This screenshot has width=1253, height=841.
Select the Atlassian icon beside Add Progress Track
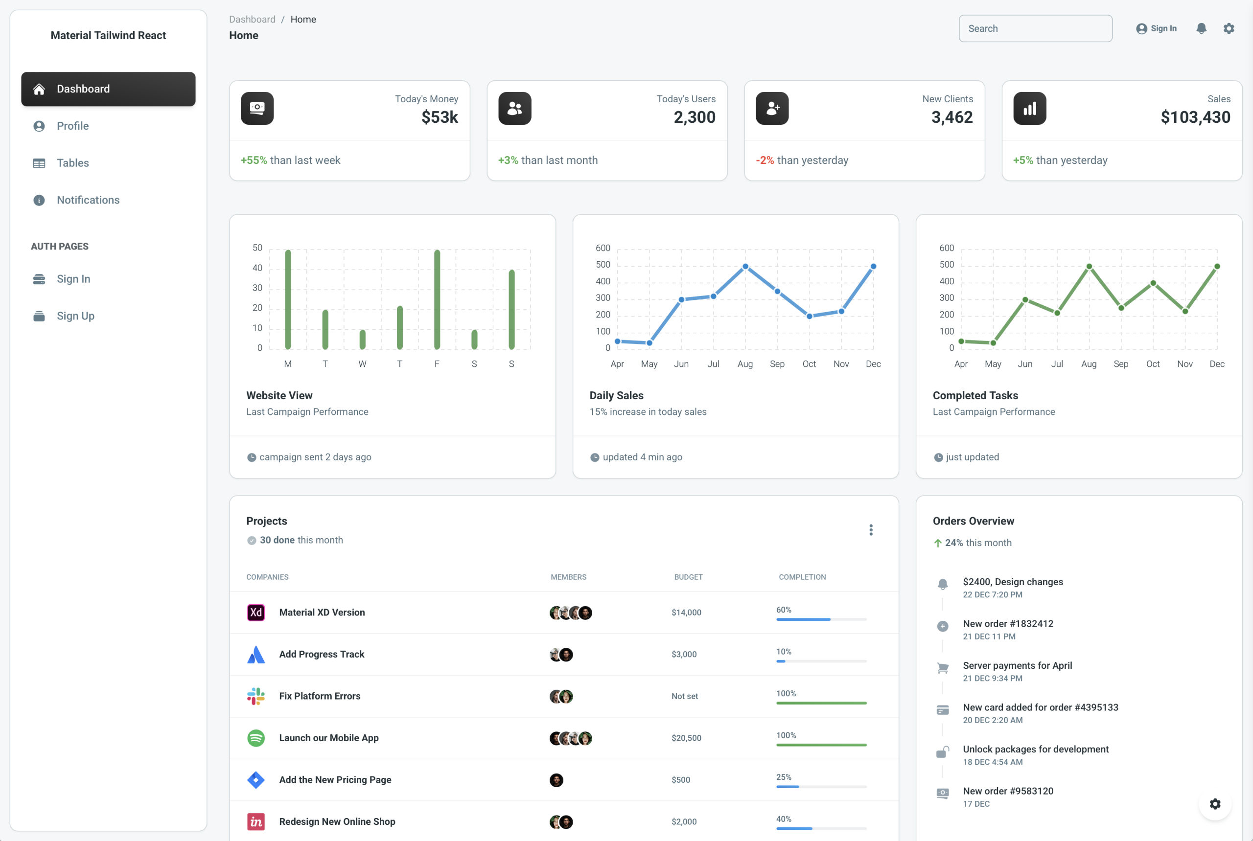(x=256, y=654)
